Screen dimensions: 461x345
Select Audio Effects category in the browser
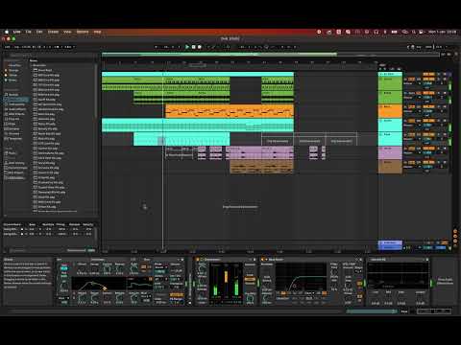pos(17,109)
